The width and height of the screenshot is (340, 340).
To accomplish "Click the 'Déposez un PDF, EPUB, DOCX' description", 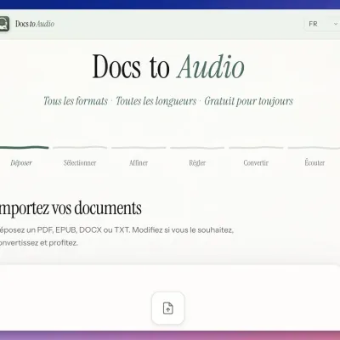I will 116,229.
